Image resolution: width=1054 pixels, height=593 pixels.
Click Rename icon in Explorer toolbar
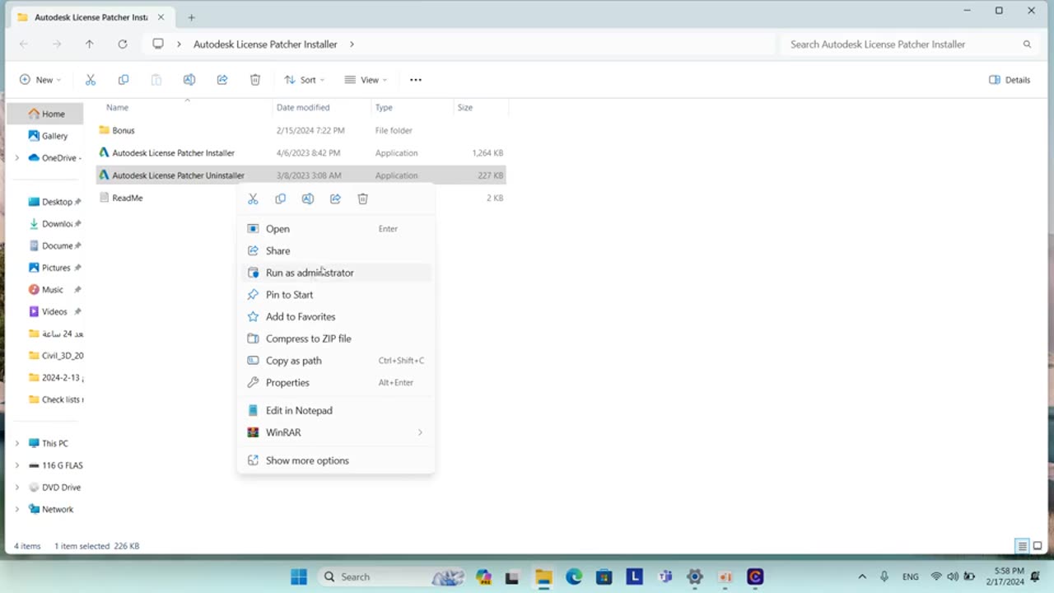point(189,80)
